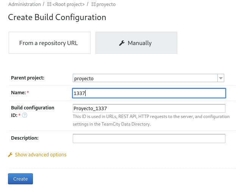
Task: Switch to From a repository URL tab
Action: (50, 43)
